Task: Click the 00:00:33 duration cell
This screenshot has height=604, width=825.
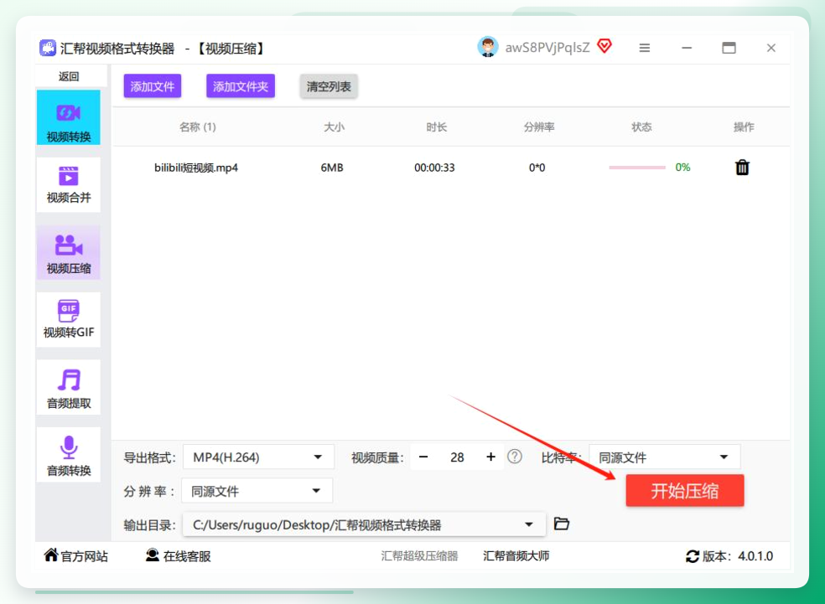Action: click(x=434, y=168)
